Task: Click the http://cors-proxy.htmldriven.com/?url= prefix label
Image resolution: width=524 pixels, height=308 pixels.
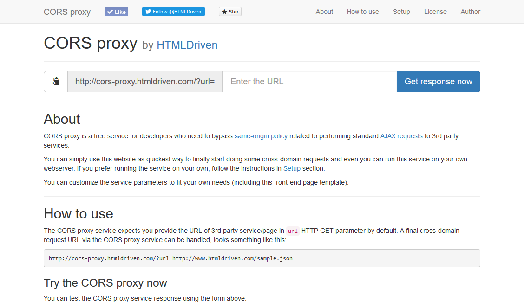Action: [x=145, y=82]
